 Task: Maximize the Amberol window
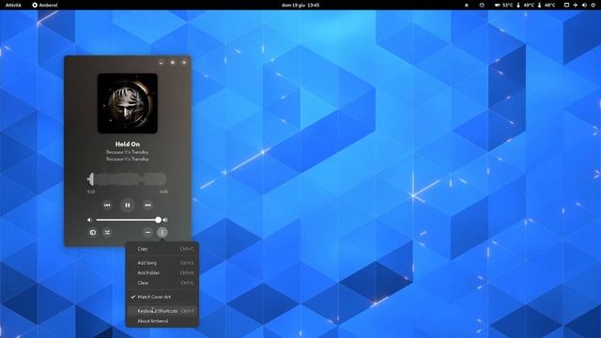[173, 63]
